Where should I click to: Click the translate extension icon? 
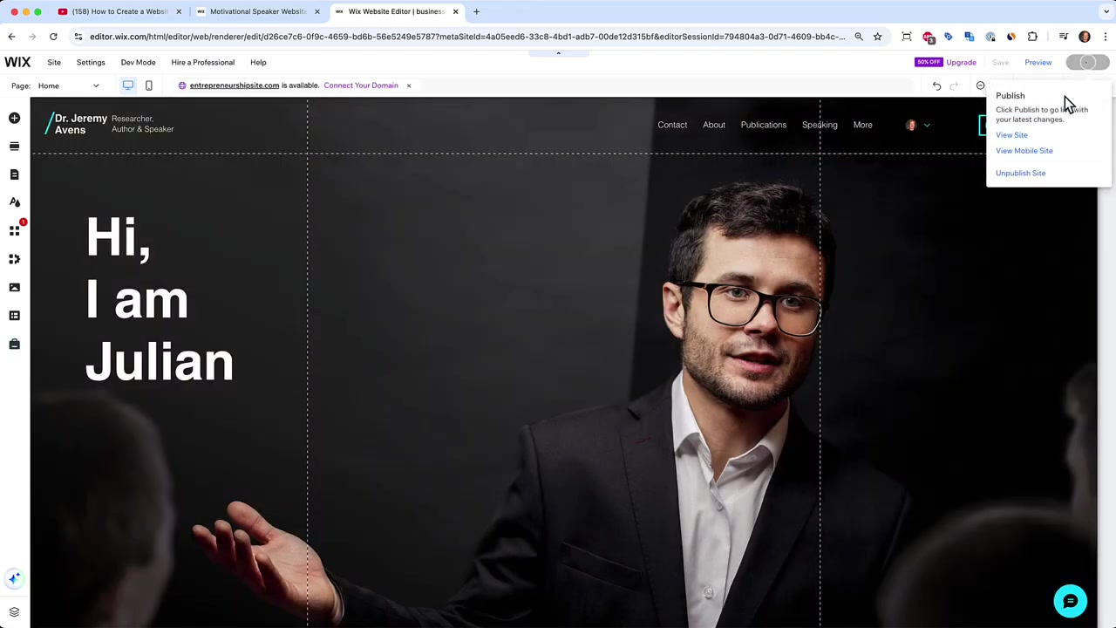[970, 37]
